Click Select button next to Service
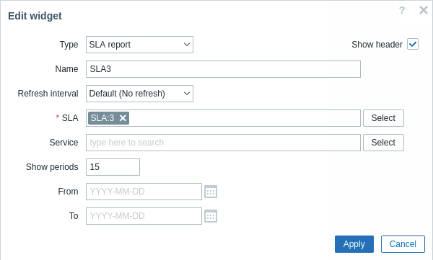The width and height of the screenshot is (433, 260). pos(383,143)
